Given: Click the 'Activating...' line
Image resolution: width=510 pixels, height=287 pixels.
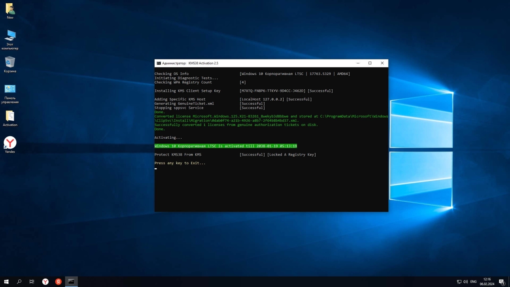Looking at the screenshot, I should click(x=168, y=138).
